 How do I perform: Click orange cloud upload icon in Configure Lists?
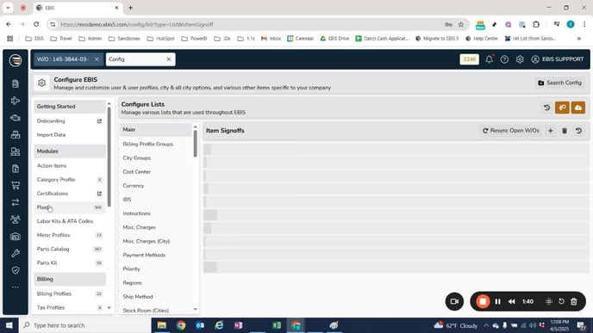click(x=577, y=108)
